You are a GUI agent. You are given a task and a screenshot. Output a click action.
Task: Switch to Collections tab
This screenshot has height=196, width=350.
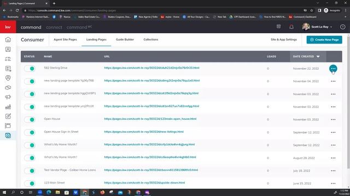click(151, 40)
